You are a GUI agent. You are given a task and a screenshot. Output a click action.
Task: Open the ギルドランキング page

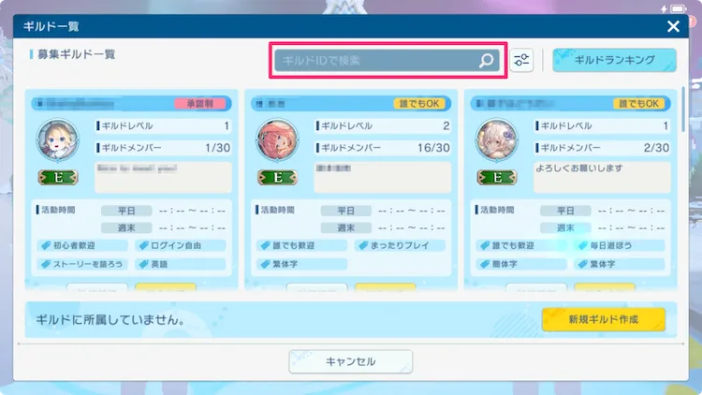[614, 60]
